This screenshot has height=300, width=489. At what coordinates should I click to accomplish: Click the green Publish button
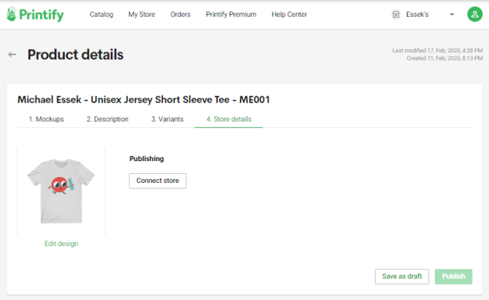coord(453,276)
